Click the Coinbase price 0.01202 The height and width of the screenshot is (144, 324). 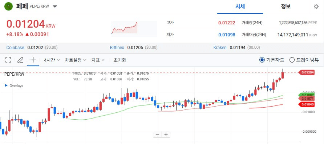coord(35,48)
